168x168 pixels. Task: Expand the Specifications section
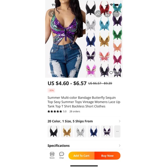click(x=120, y=145)
